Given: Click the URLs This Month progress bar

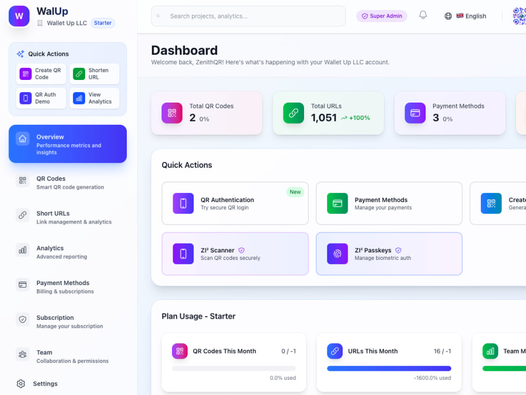Looking at the screenshot, I should pos(389,369).
